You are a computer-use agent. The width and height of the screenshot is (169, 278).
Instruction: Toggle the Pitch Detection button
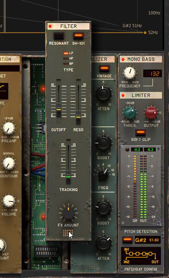(x=127, y=240)
